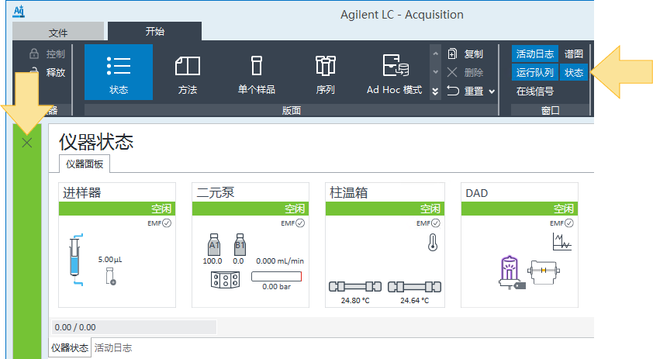Viewport: 653px width, 359px height.
Task: Click the DAD 空闲 status bar
Action: [x=520, y=209]
